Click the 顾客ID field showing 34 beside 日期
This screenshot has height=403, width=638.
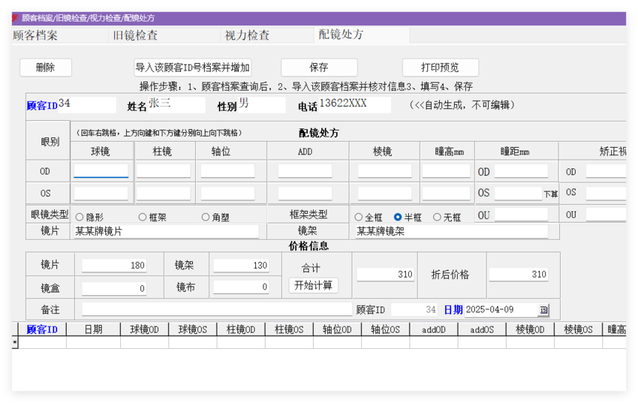tap(414, 309)
